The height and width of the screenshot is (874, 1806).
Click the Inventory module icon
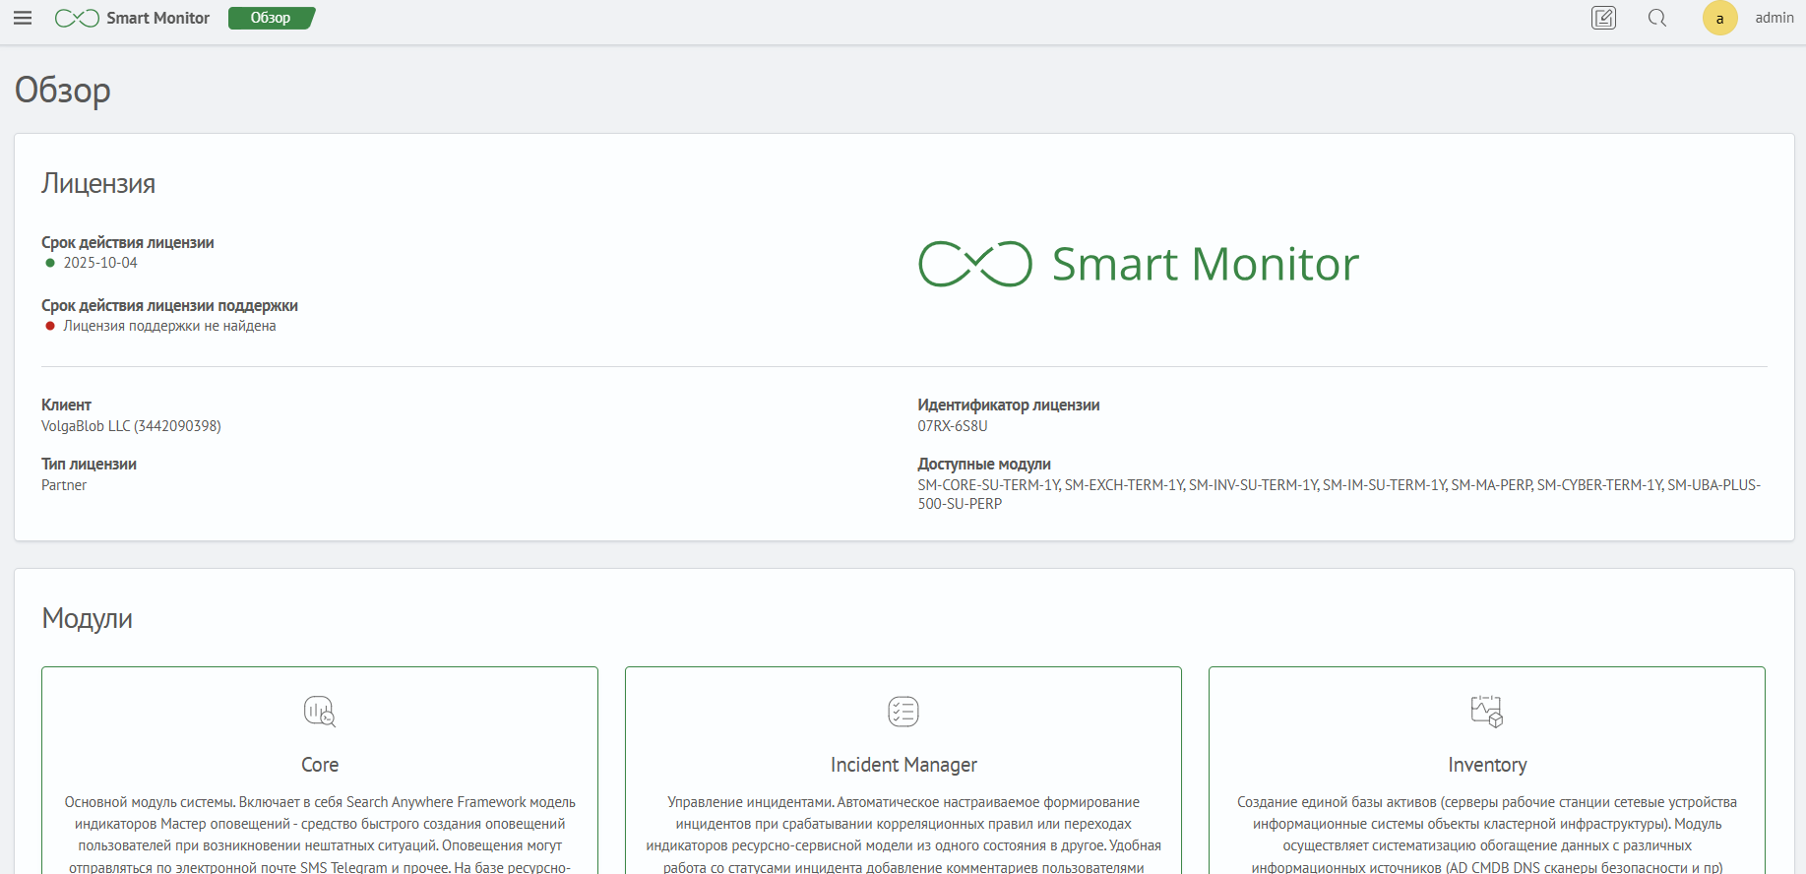coord(1487,711)
